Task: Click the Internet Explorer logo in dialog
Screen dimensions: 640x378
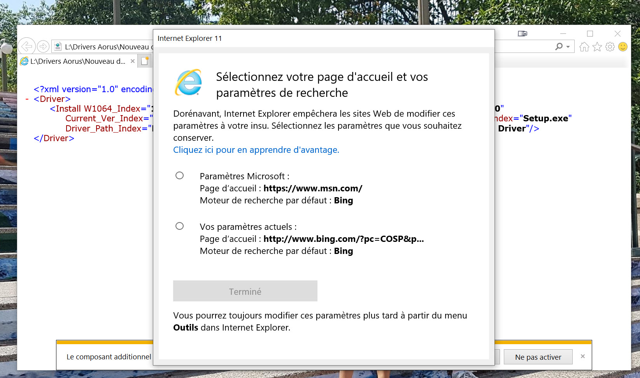Action: 189,82
